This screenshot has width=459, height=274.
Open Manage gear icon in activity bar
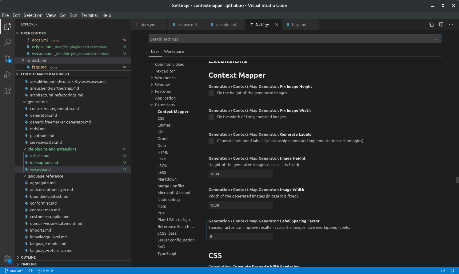(7, 259)
